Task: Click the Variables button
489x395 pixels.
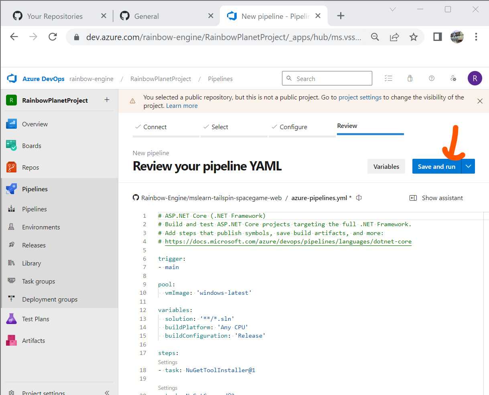Action: click(386, 166)
